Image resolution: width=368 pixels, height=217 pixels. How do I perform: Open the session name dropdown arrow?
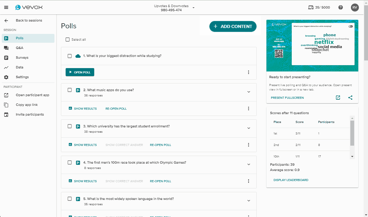[x=193, y=8]
